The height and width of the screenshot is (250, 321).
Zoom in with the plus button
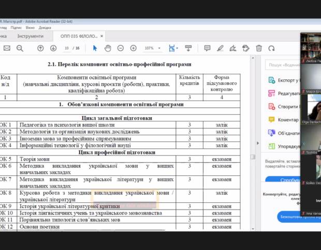pyautogui.click(x=134, y=48)
